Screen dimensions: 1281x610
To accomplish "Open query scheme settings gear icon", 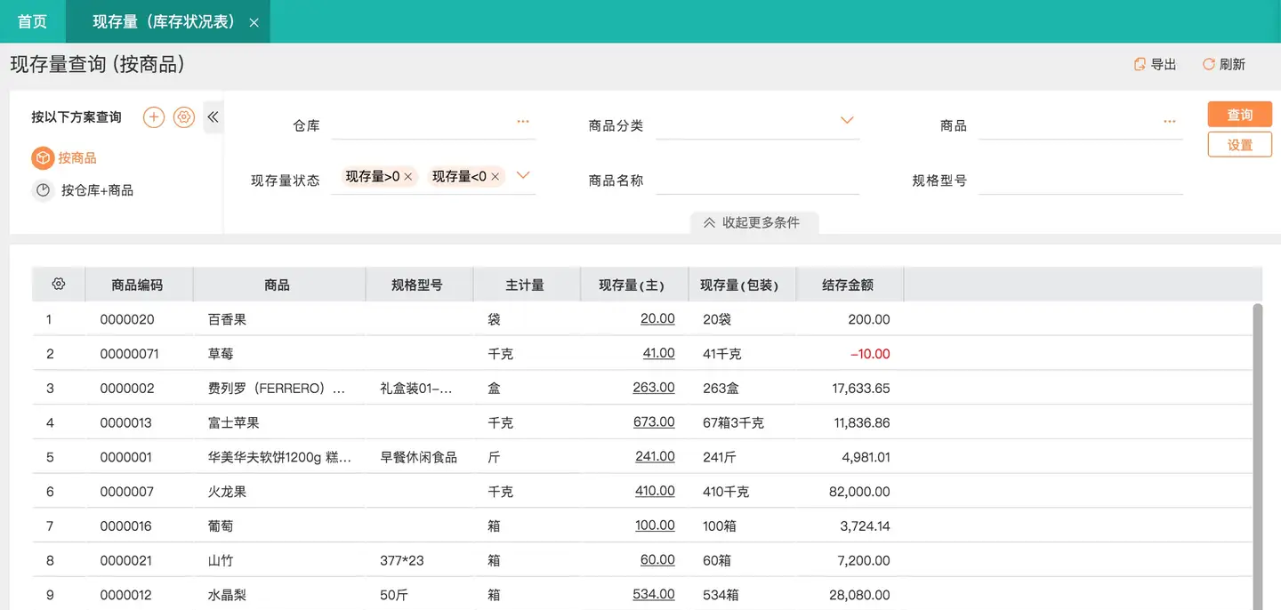I will (x=183, y=117).
